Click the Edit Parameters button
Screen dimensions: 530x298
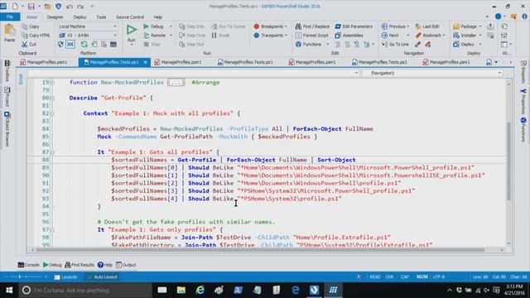354,26
